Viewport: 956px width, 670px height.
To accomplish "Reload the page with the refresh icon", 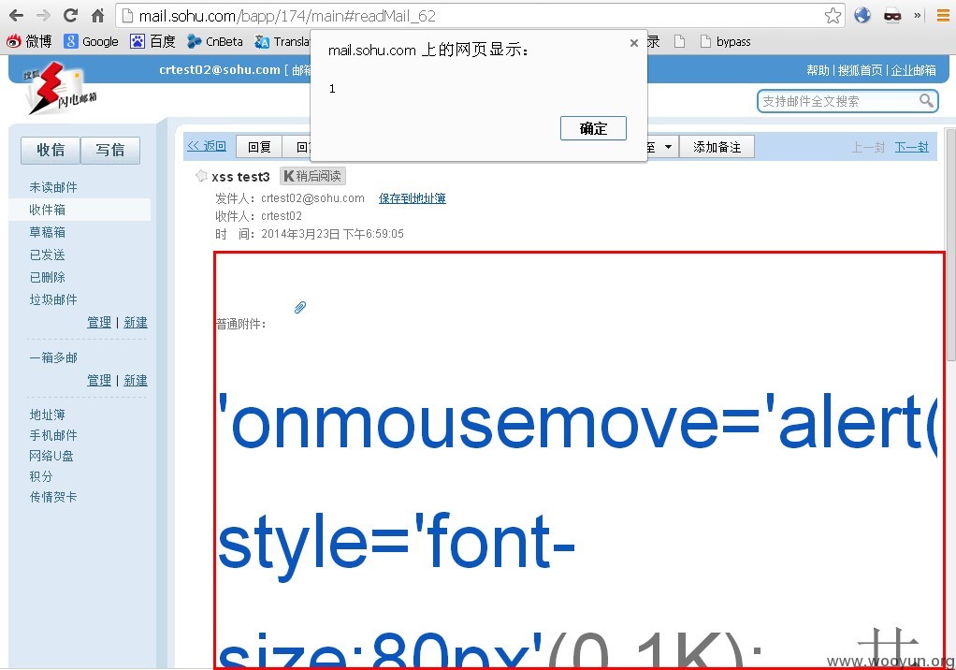I will pos(70,15).
